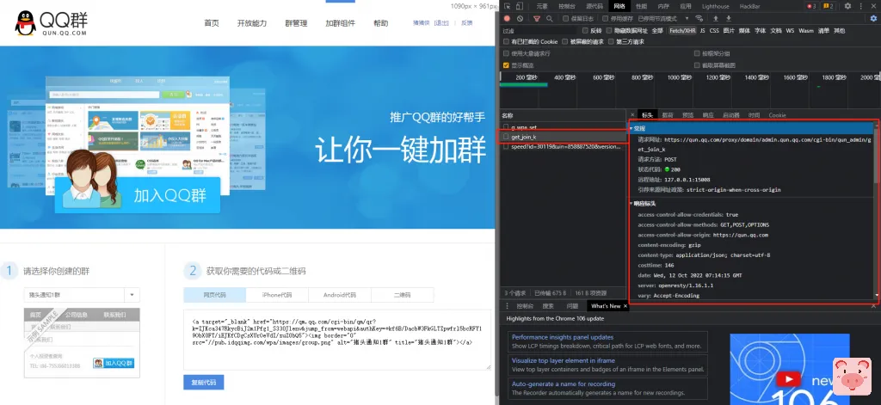The width and height of the screenshot is (881, 405).
Task: Switch to the Lighthouse tab
Action: (715, 6)
